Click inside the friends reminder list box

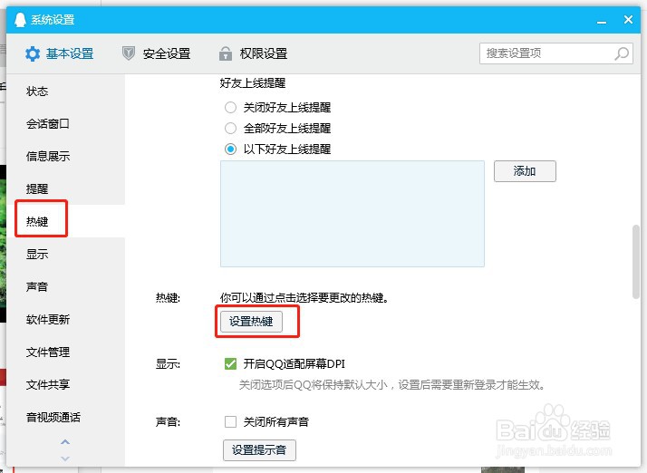[352, 214]
